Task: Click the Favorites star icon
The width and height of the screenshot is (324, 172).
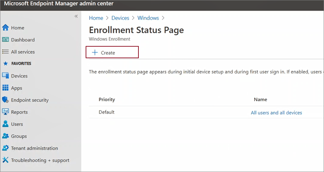Action: point(6,64)
